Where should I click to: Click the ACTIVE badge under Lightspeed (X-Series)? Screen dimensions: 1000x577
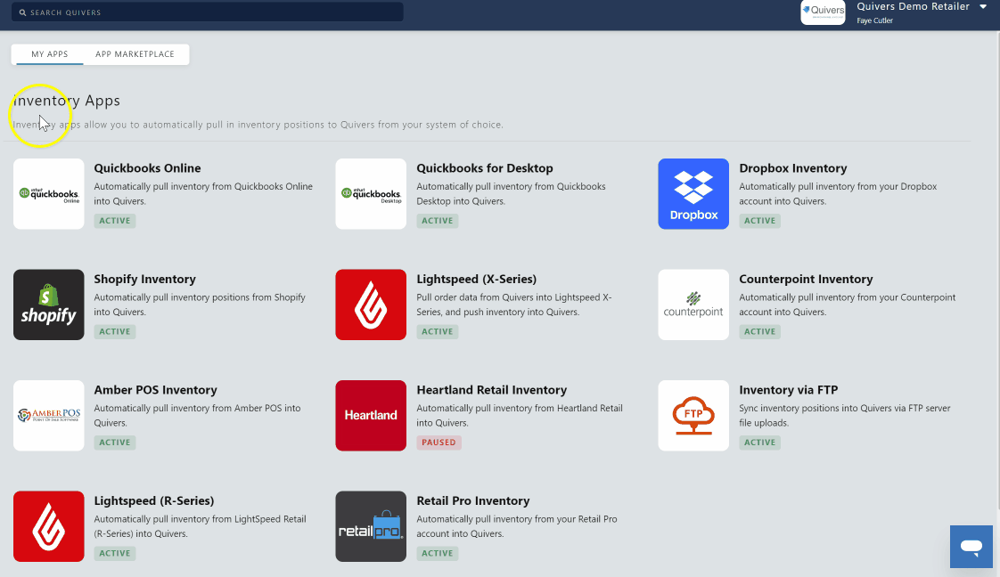[x=437, y=331]
